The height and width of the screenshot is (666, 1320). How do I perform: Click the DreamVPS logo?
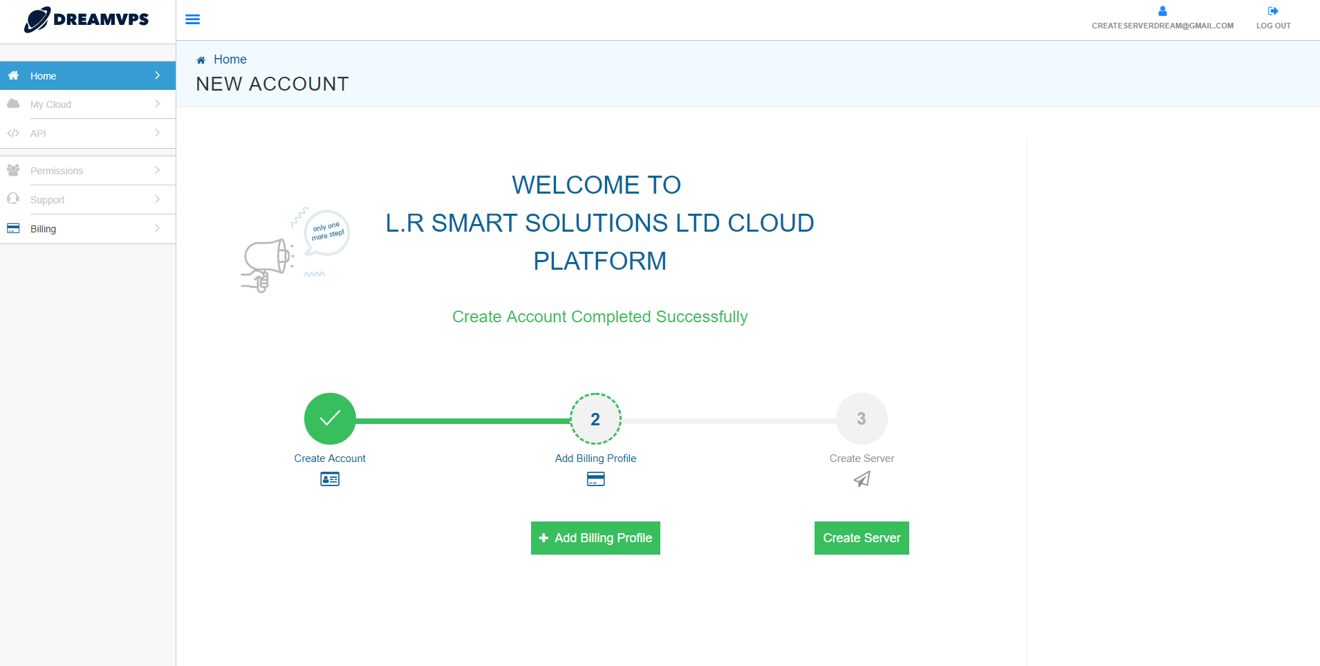tap(86, 19)
